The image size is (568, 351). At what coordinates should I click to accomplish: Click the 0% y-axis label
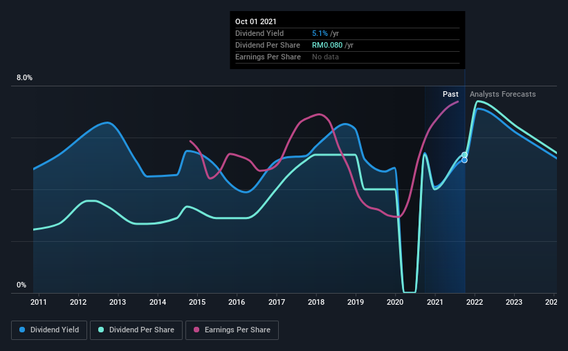coord(21,285)
